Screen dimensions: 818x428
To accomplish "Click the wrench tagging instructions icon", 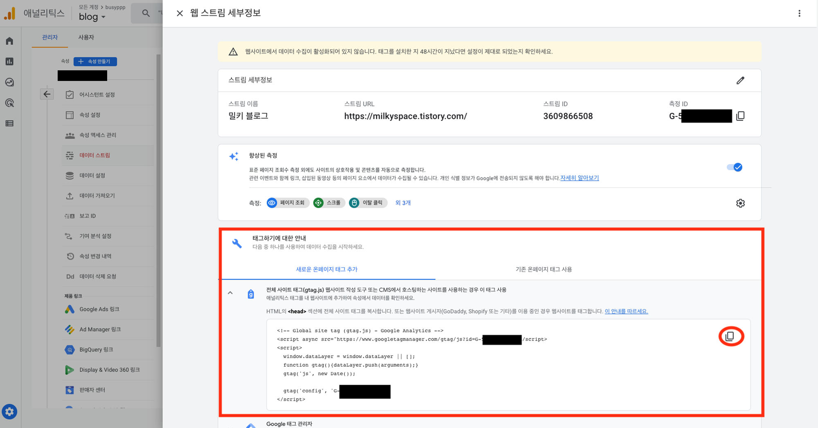I will coord(237,243).
